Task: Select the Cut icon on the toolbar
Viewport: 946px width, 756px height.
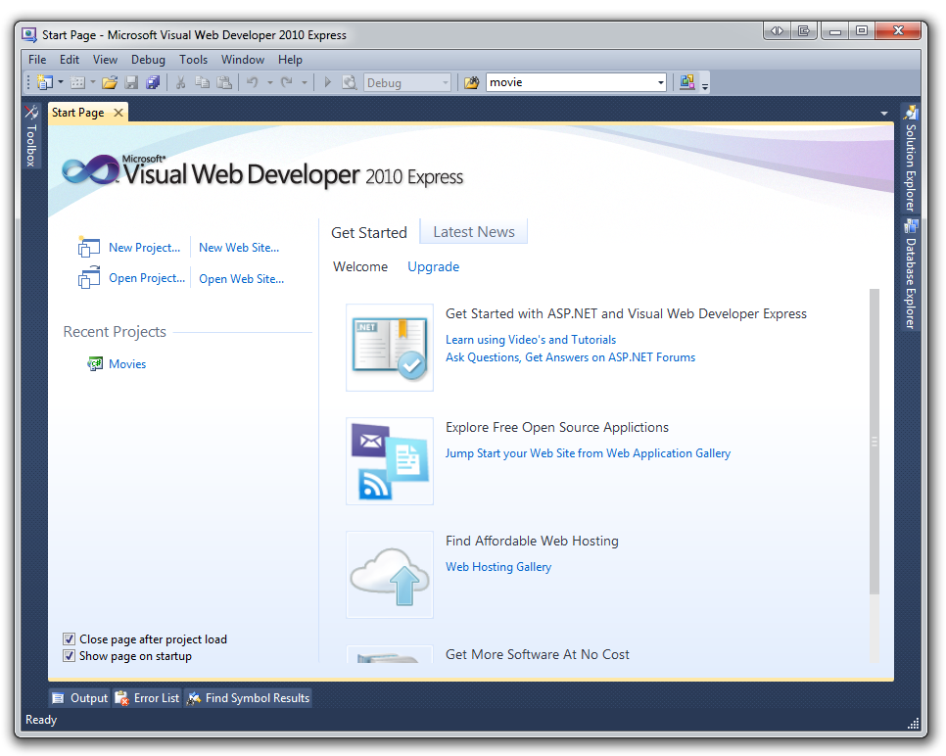Action: (x=180, y=82)
